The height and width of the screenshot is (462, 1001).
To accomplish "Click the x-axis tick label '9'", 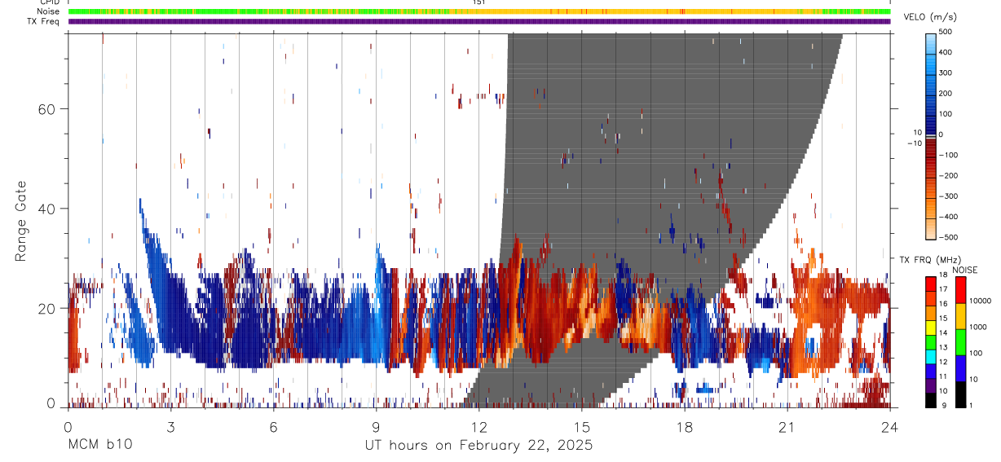I will point(376,427).
